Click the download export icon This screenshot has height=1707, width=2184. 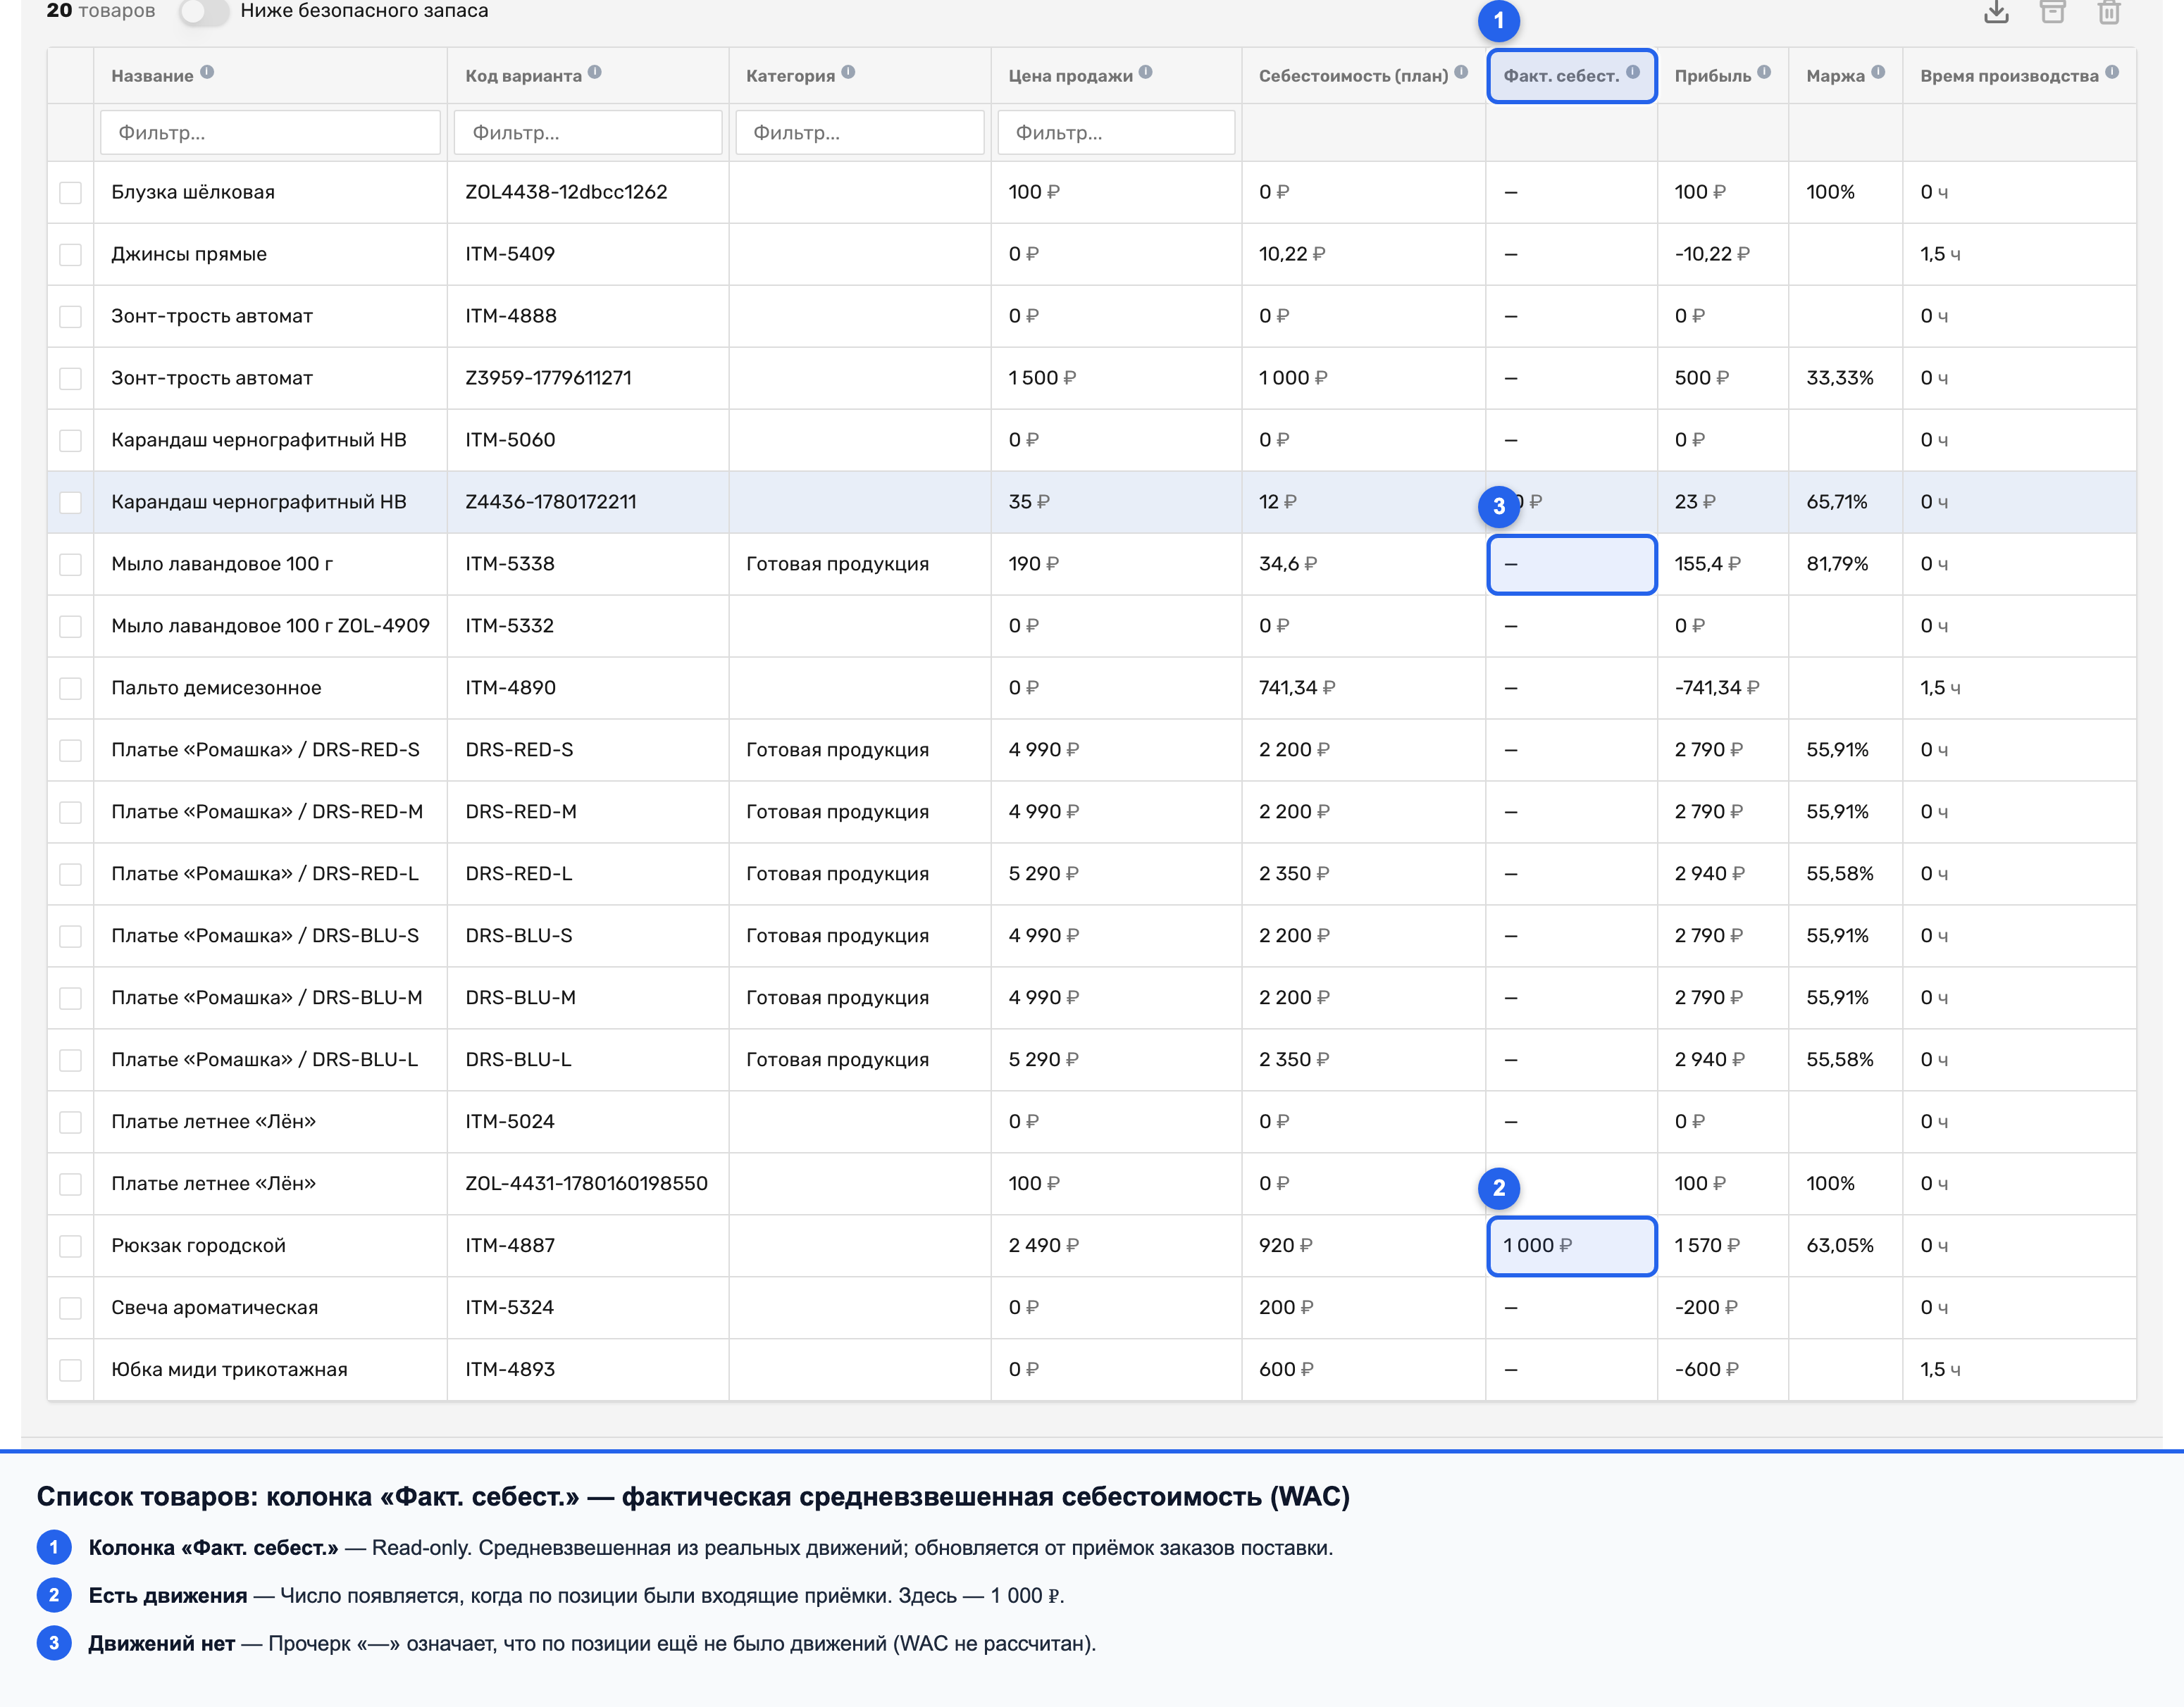(x=1996, y=12)
